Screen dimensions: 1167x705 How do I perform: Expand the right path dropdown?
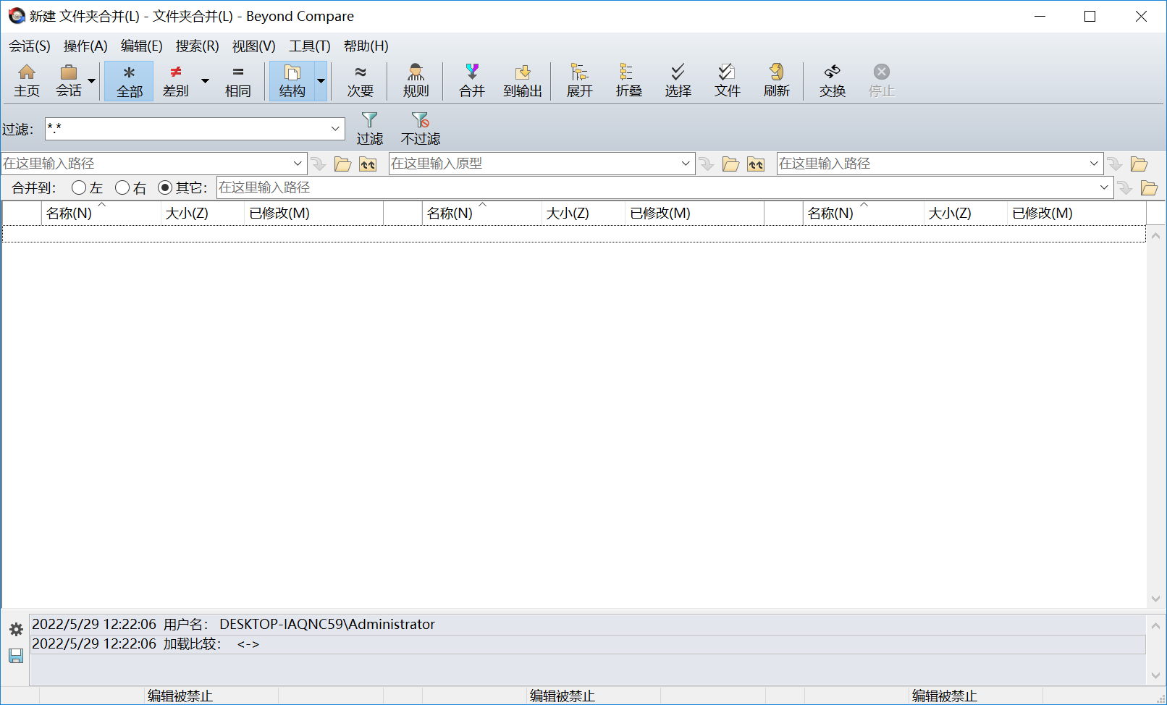point(1094,164)
